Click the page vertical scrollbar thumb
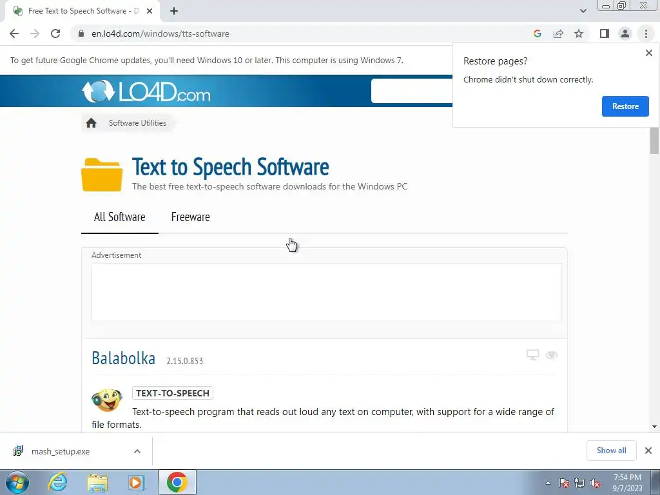 [x=654, y=140]
